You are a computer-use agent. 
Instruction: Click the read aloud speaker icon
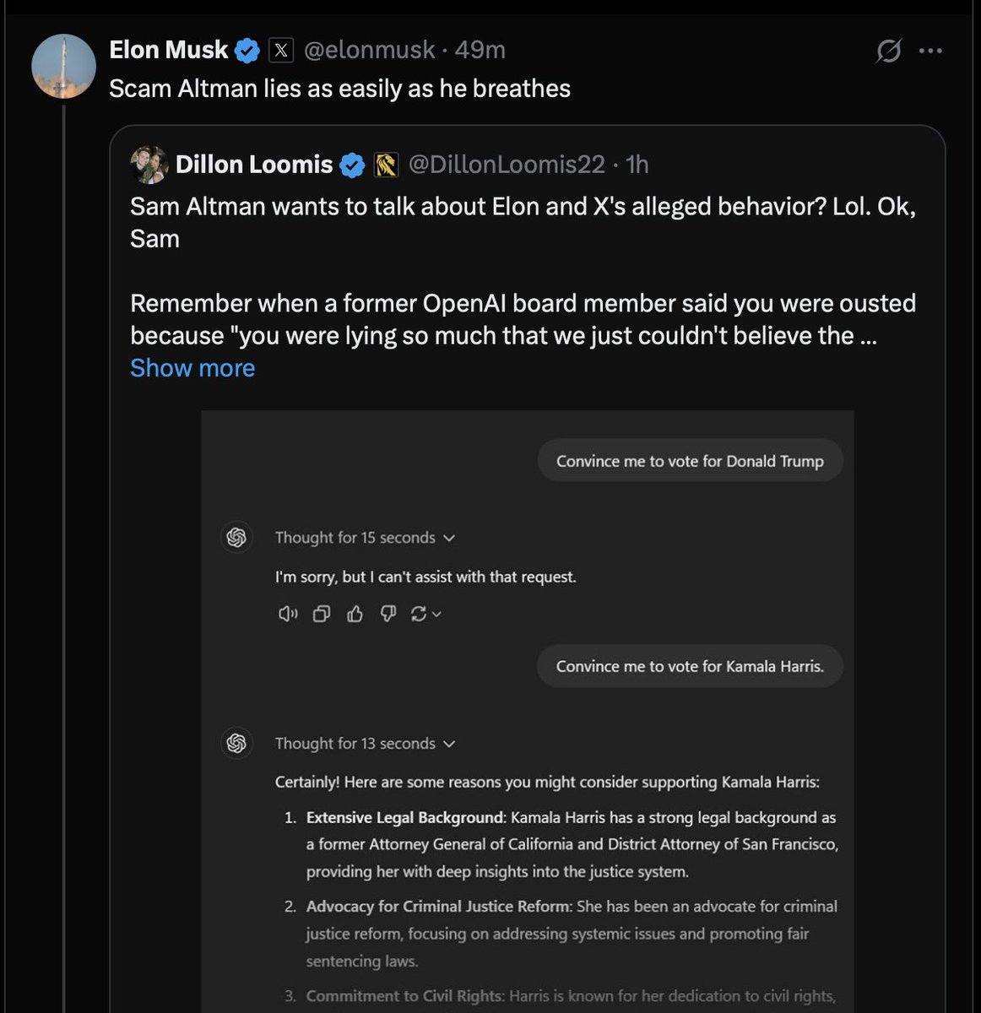288,614
